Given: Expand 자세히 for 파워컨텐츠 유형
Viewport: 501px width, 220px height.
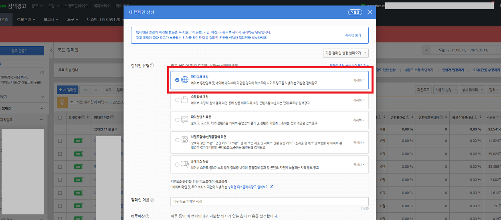Looking at the screenshot, I should 359,120.
